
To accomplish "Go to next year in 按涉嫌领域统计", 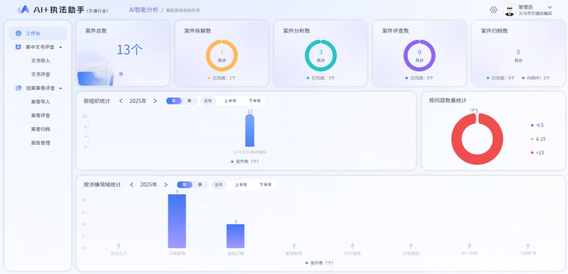I will point(166,185).
